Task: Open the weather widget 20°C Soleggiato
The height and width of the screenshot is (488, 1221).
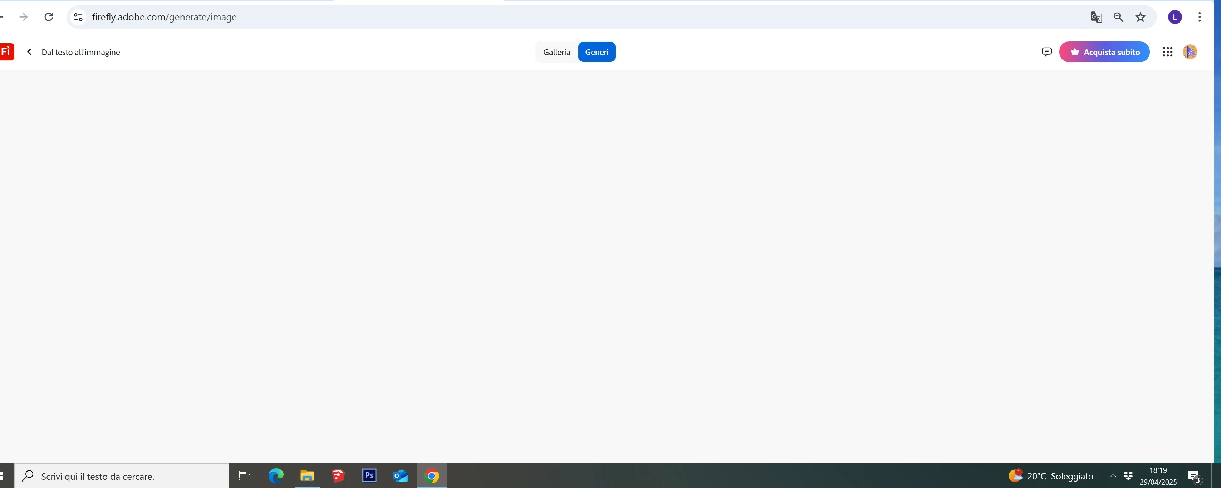Action: pyautogui.click(x=1051, y=476)
